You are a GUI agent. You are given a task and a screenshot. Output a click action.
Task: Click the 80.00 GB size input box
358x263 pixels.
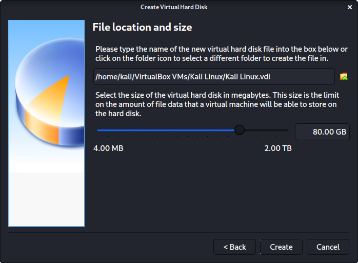(x=322, y=131)
